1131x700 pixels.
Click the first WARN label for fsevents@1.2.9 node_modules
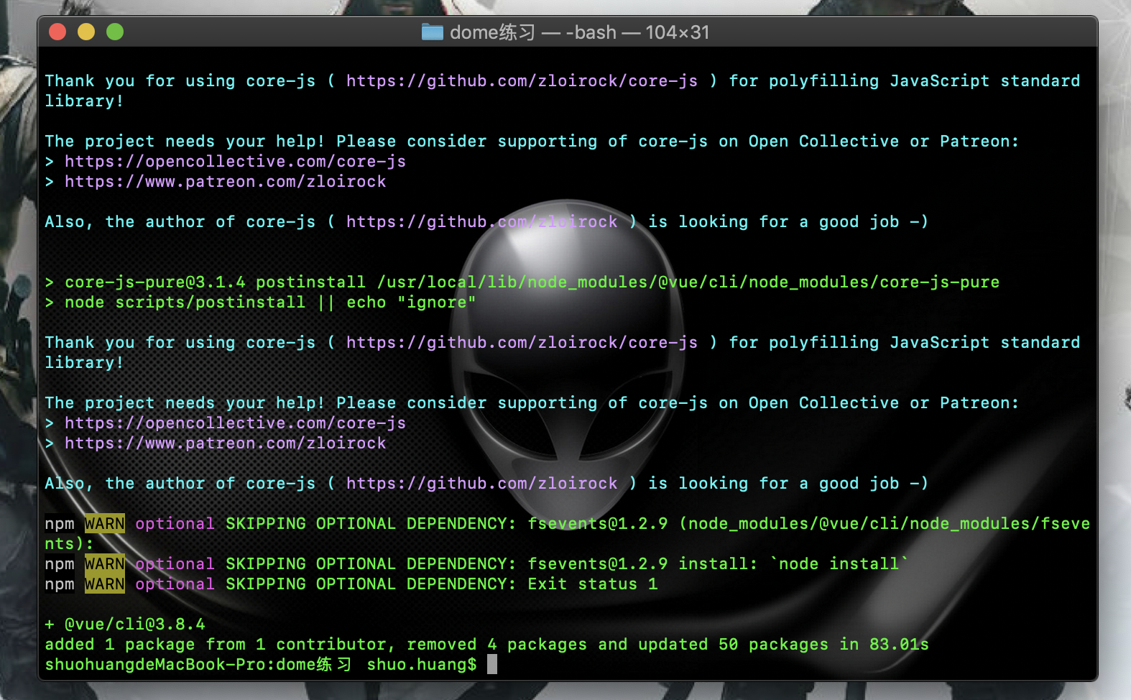point(105,523)
